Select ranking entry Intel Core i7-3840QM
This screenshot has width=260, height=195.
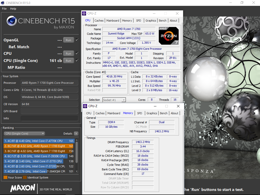pyautogui.click(x=39, y=171)
